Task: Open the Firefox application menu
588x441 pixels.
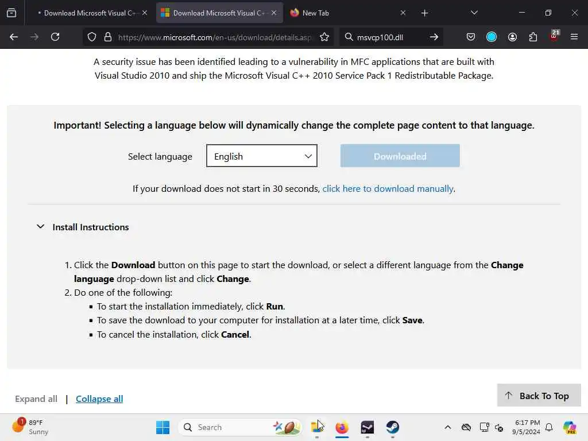Action: tap(574, 37)
